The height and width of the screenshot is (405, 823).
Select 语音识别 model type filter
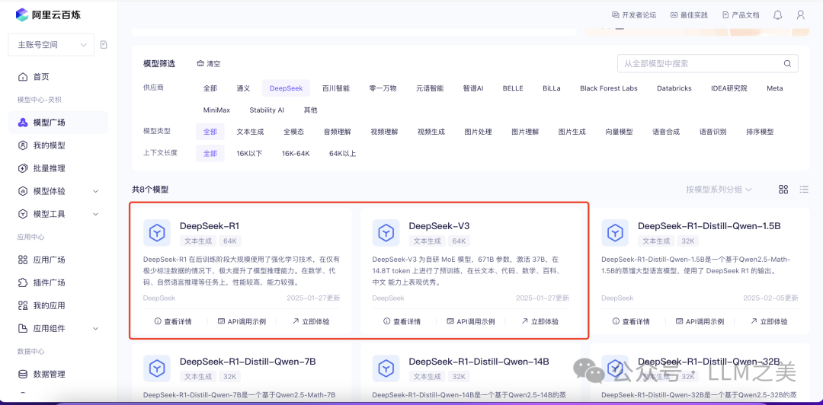pos(713,132)
